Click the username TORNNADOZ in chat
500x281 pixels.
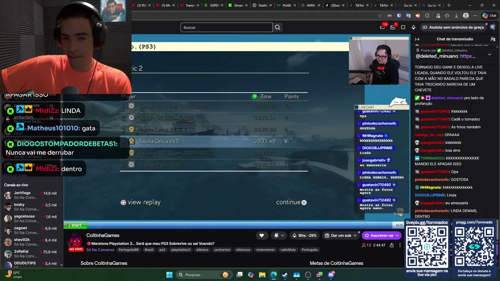point(432,158)
